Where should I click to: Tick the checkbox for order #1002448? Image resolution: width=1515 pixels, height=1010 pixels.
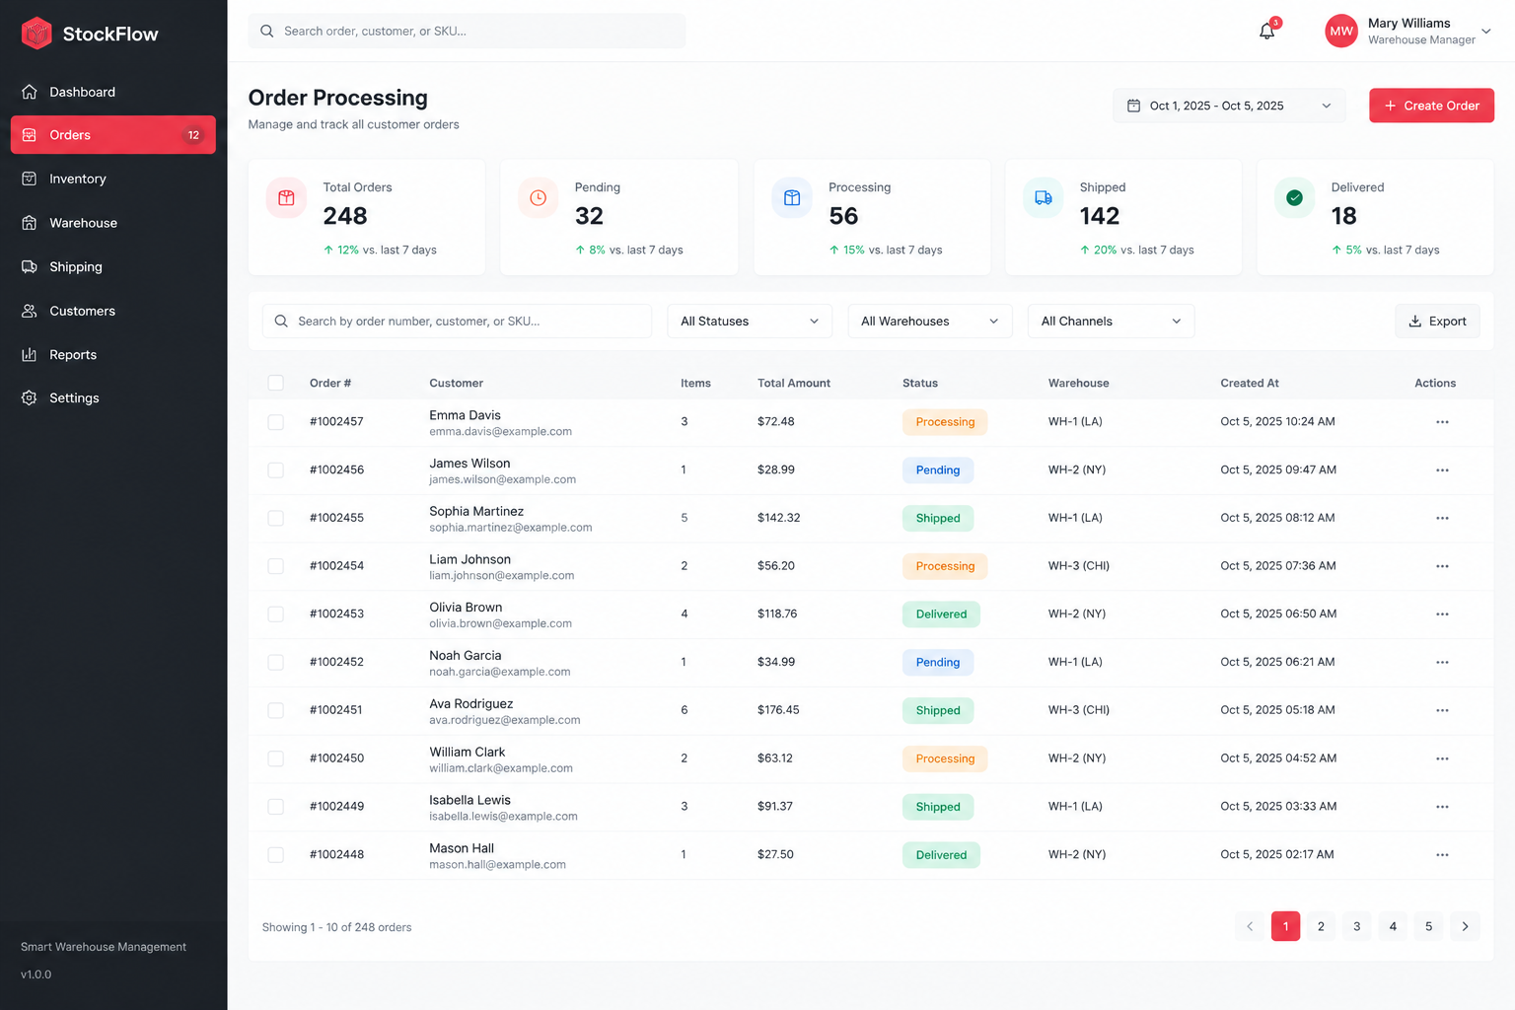276,855
